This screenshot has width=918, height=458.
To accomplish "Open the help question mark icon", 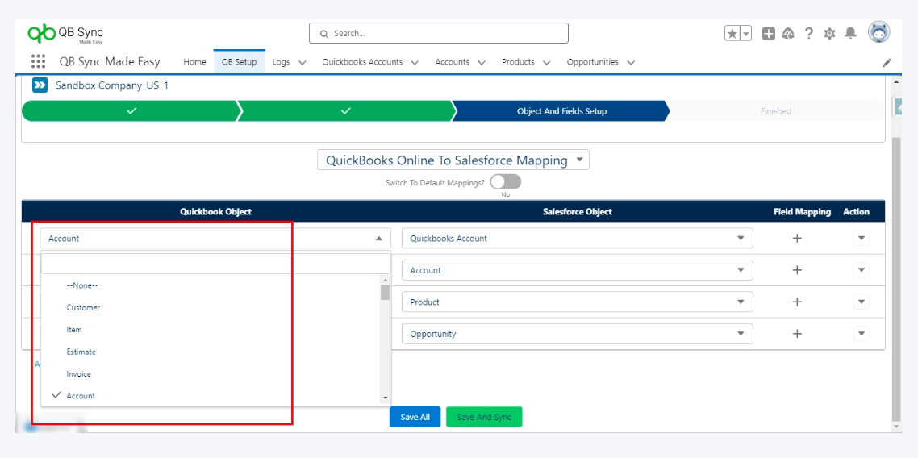I will click(x=808, y=34).
